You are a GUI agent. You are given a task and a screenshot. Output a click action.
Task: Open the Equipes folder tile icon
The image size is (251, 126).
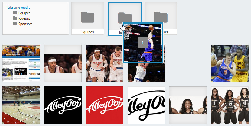87,17
